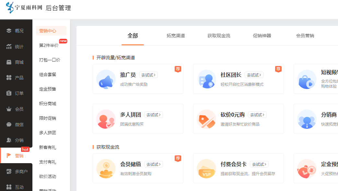Switch to the 获取现金流 tab

click(x=219, y=36)
